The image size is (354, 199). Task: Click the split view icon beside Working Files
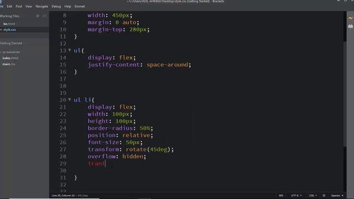44,16
